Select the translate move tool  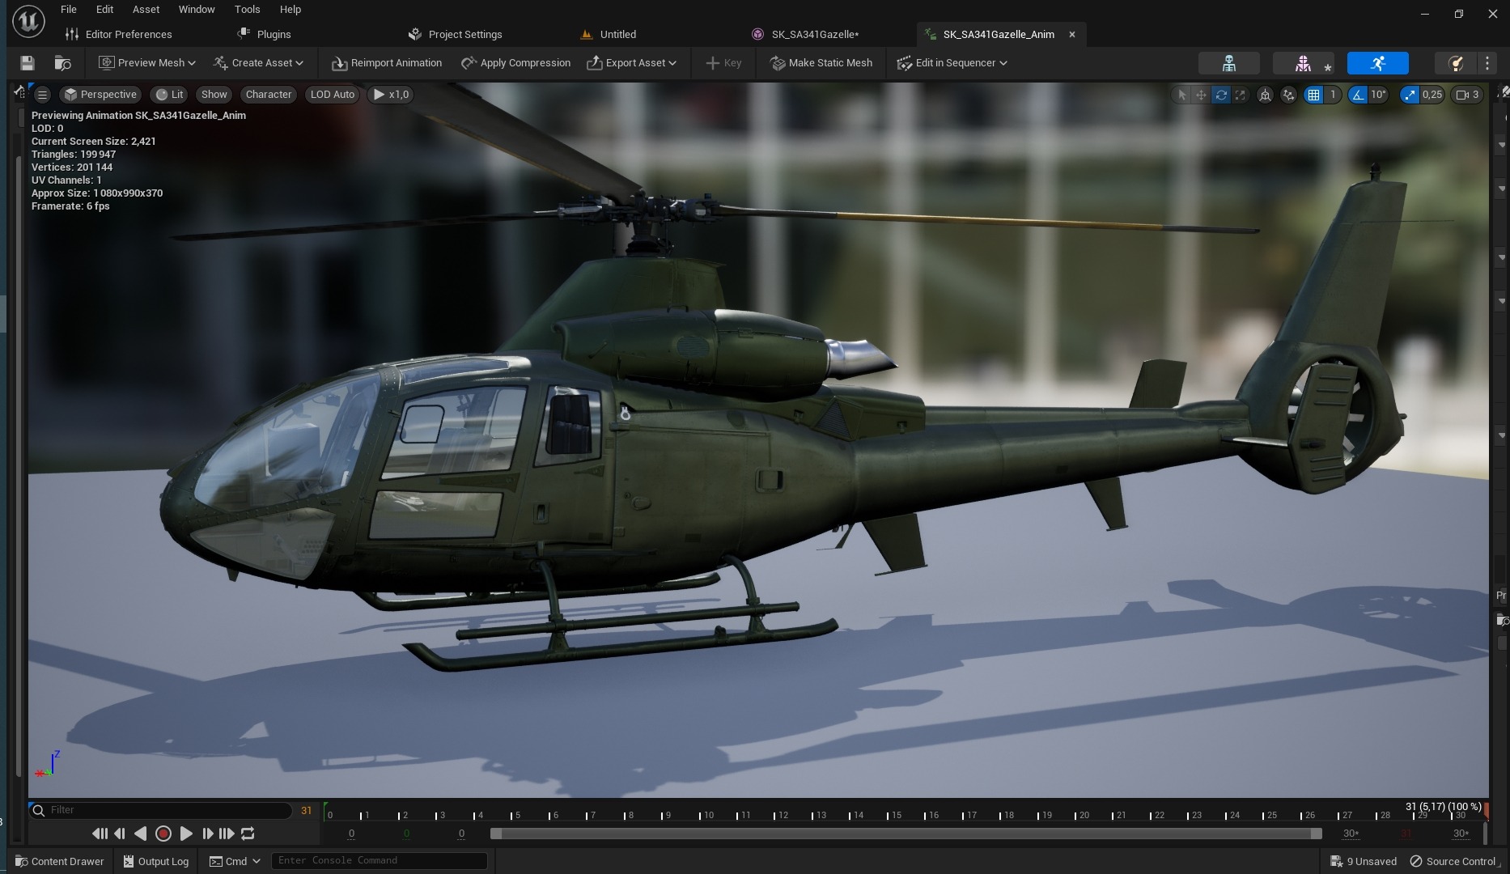pos(1201,95)
